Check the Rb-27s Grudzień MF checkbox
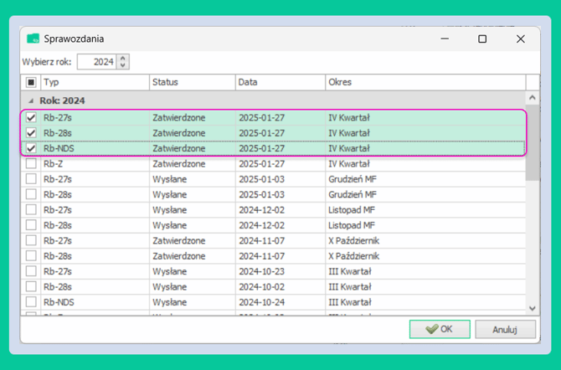The width and height of the screenshot is (561, 370). (x=31, y=179)
